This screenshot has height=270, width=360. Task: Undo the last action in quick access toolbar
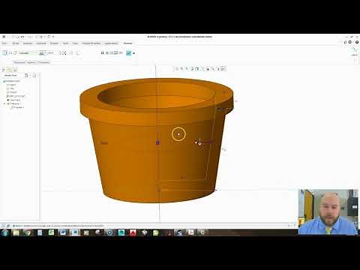click(22, 37)
